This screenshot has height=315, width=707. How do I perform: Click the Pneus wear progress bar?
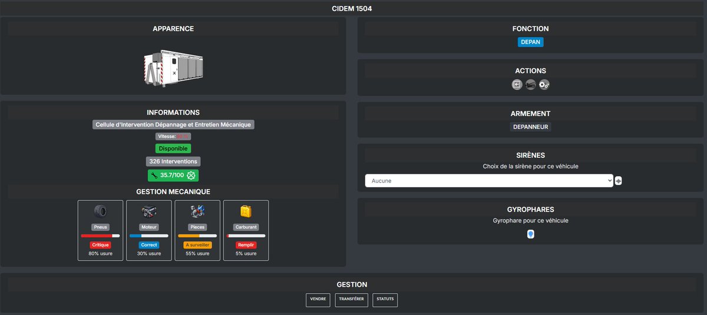point(100,236)
